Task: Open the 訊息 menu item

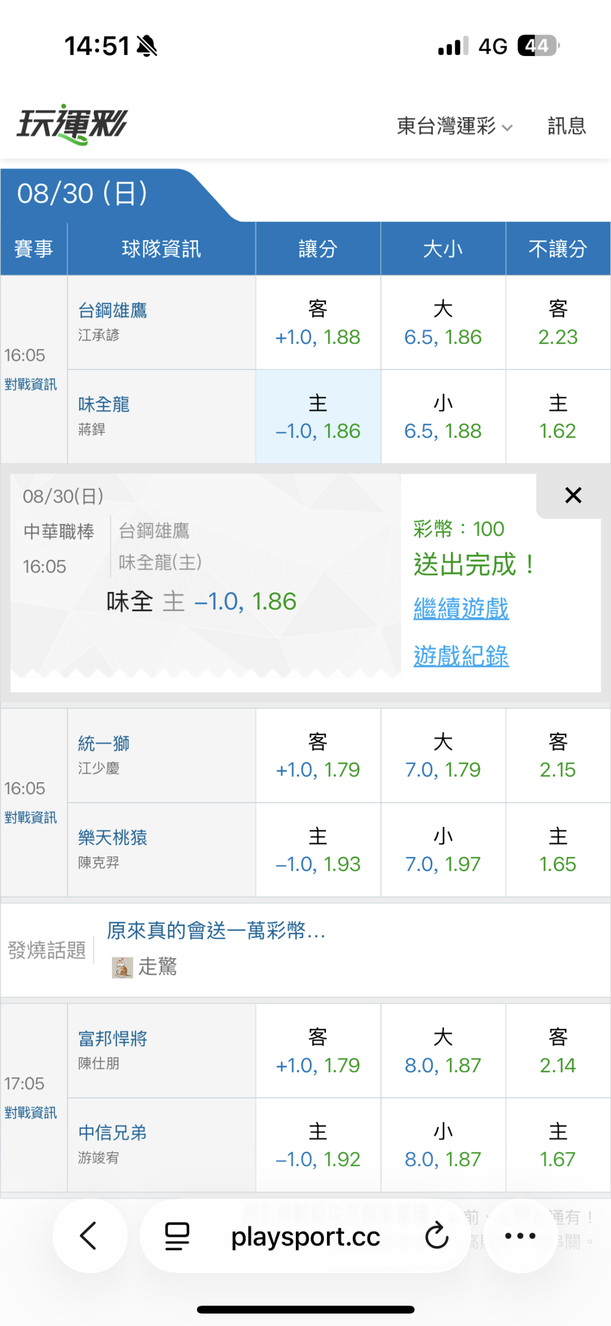Action: coord(567,126)
